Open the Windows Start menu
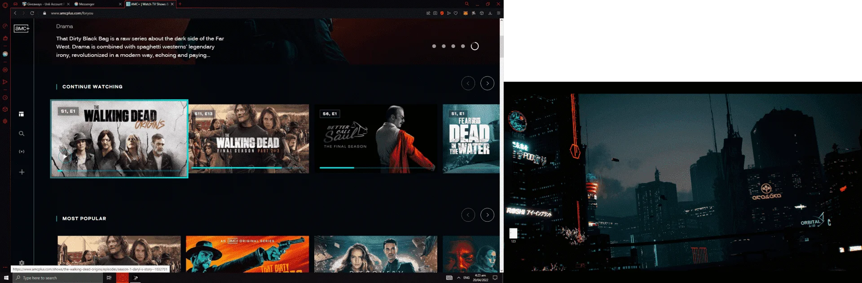 (x=6, y=278)
